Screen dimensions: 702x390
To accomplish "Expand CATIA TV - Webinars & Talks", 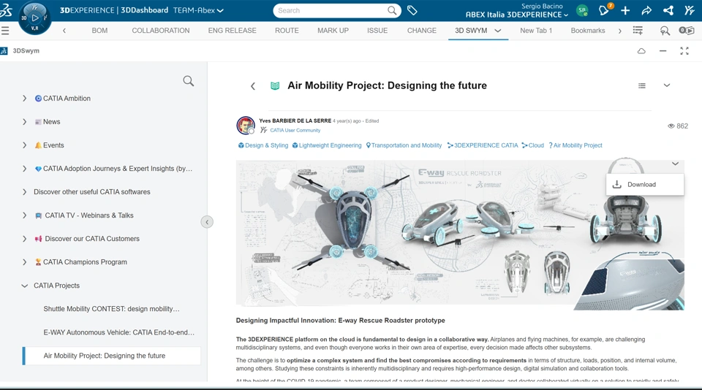I will [x=25, y=215].
